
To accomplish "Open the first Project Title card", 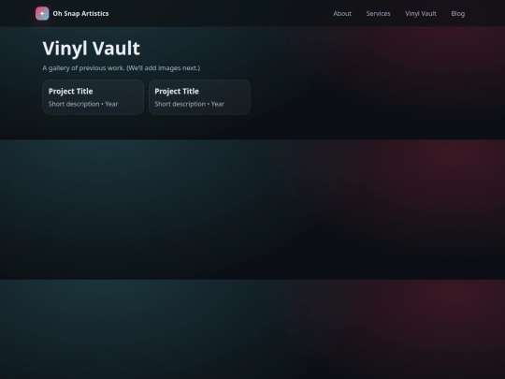I will coord(94,97).
